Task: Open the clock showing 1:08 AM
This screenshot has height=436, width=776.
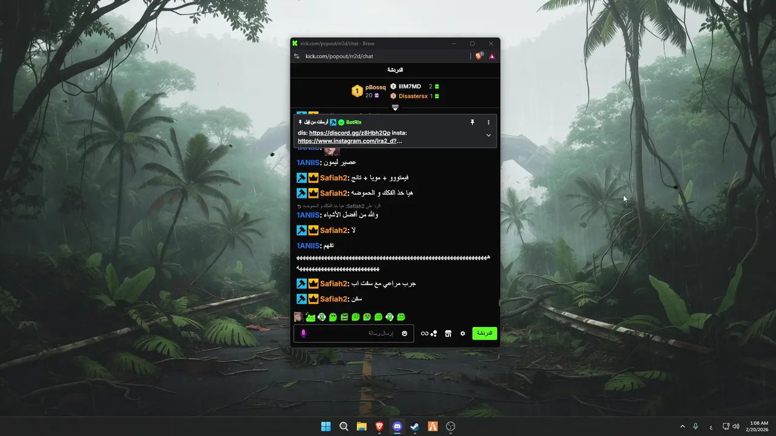Action: (x=758, y=426)
